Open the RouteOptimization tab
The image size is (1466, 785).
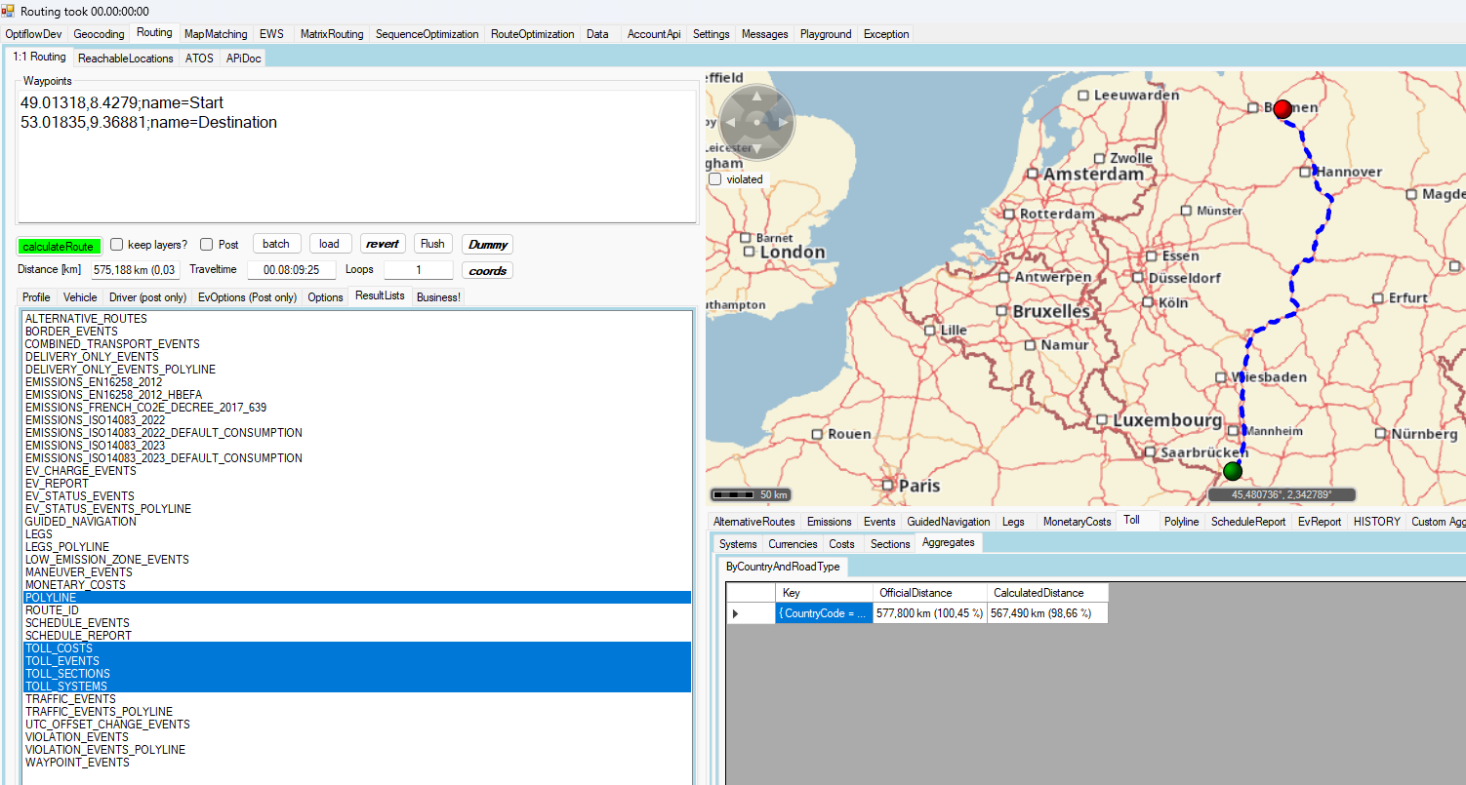coord(532,34)
